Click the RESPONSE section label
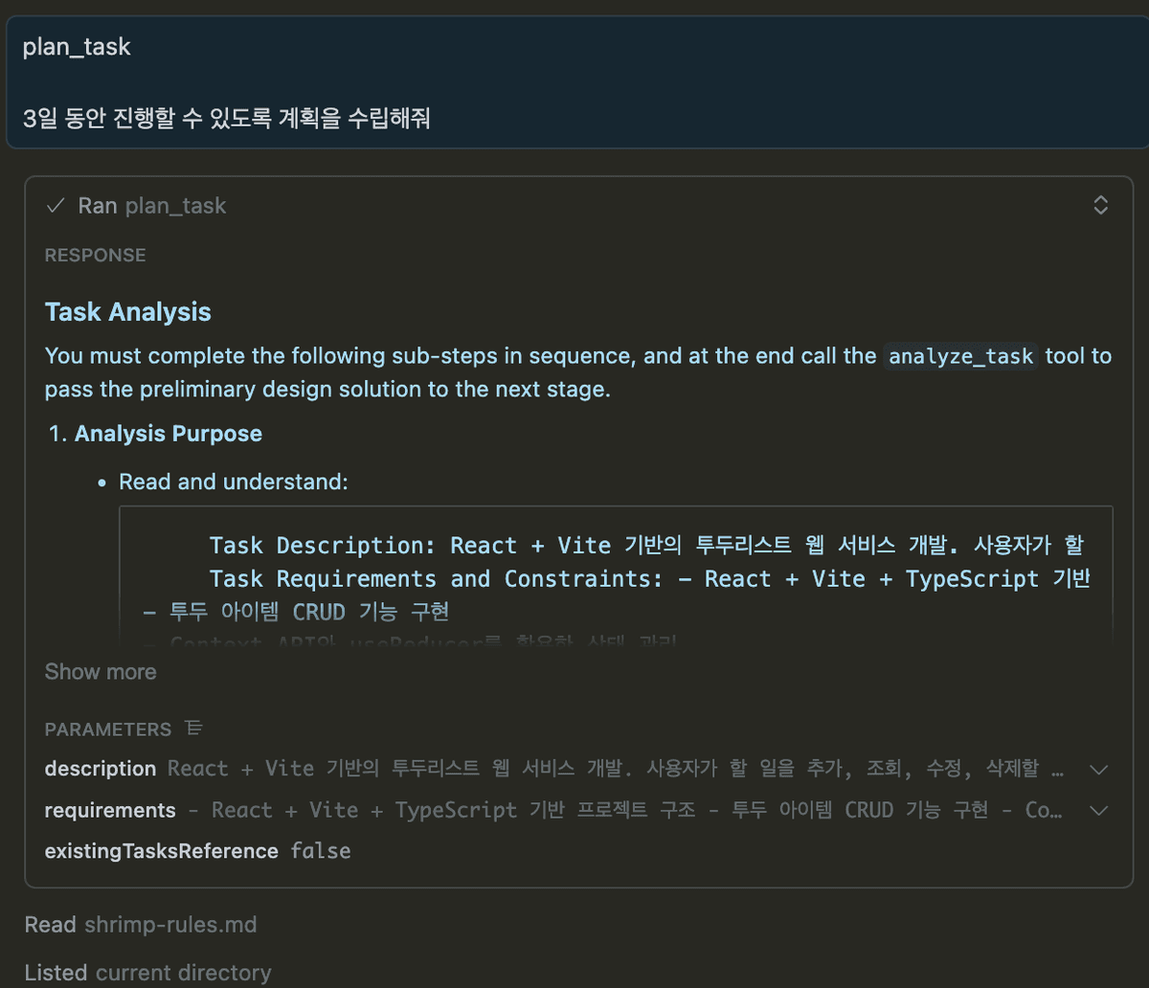The width and height of the screenshot is (1149, 988). point(95,255)
